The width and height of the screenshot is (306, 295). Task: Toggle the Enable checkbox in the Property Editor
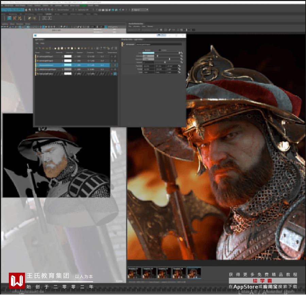(x=143, y=50)
